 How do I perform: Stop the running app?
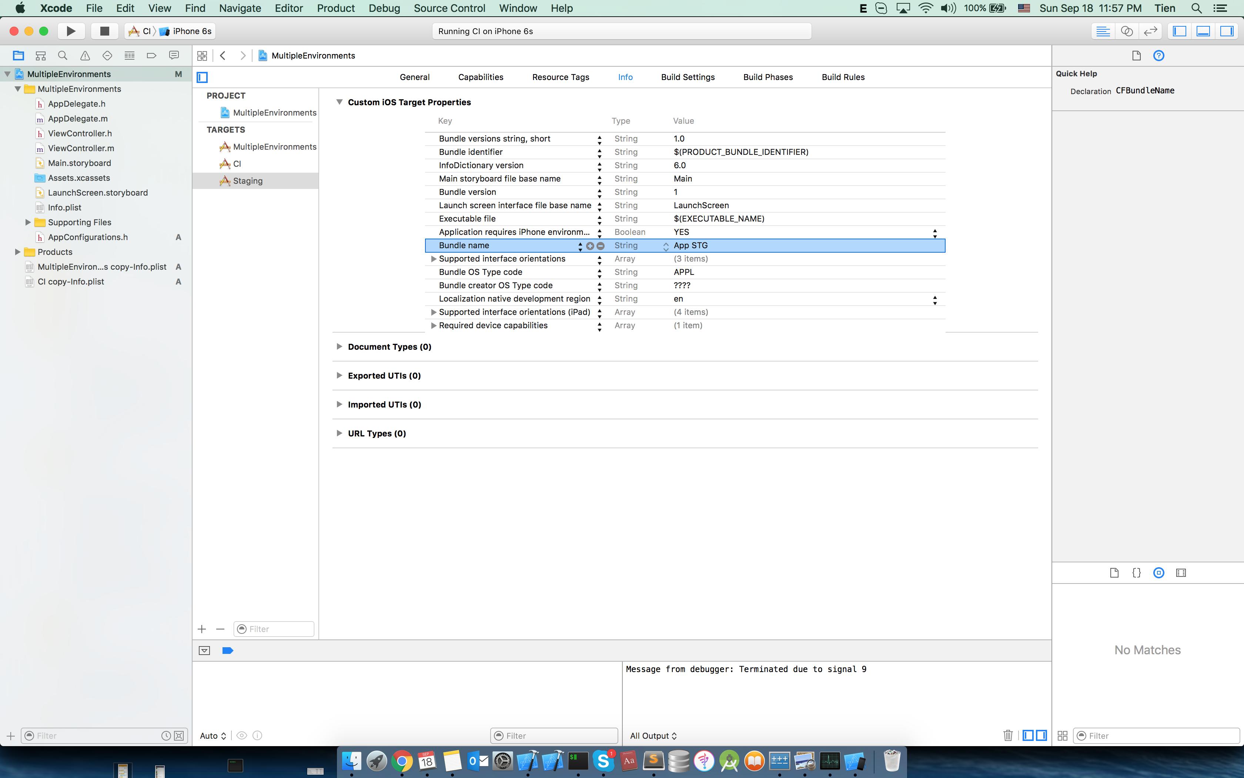pos(104,31)
